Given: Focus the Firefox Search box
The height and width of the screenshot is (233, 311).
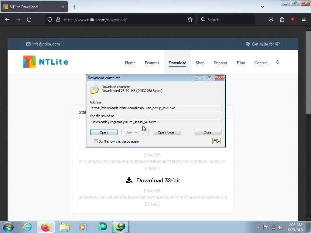Looking at the screenshot, I should [227, 20].
